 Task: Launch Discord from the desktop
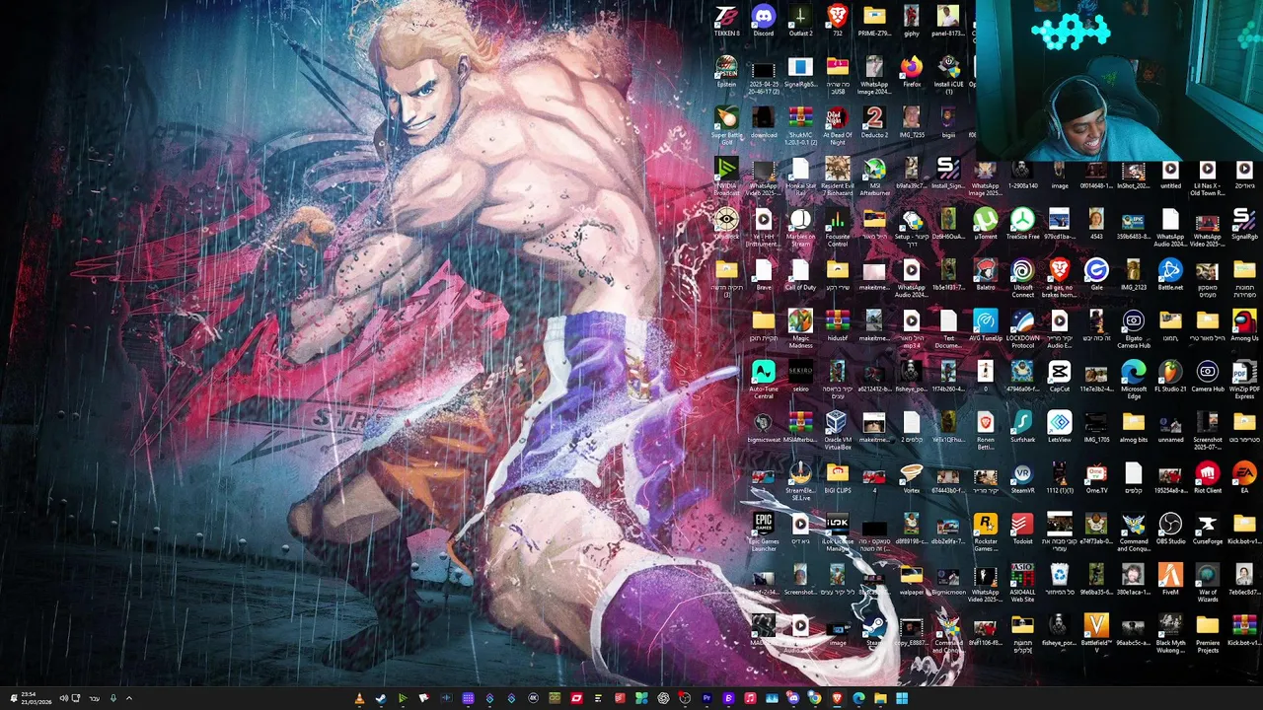tap(763, 21)
